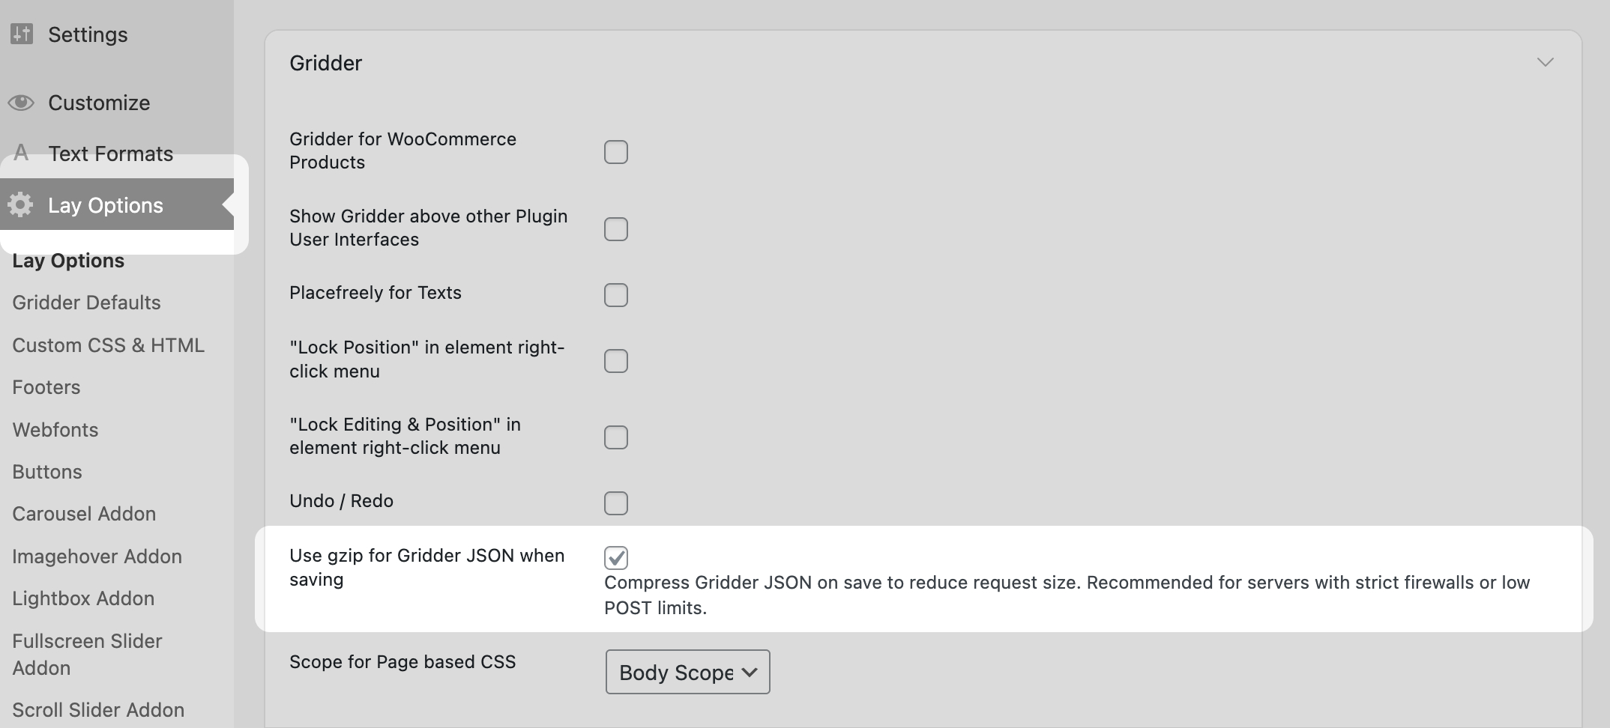This screenshot has height=728, width=1610.
Task: Click the highlighted Lay Options sidebar entry
Action: point(106,204)
